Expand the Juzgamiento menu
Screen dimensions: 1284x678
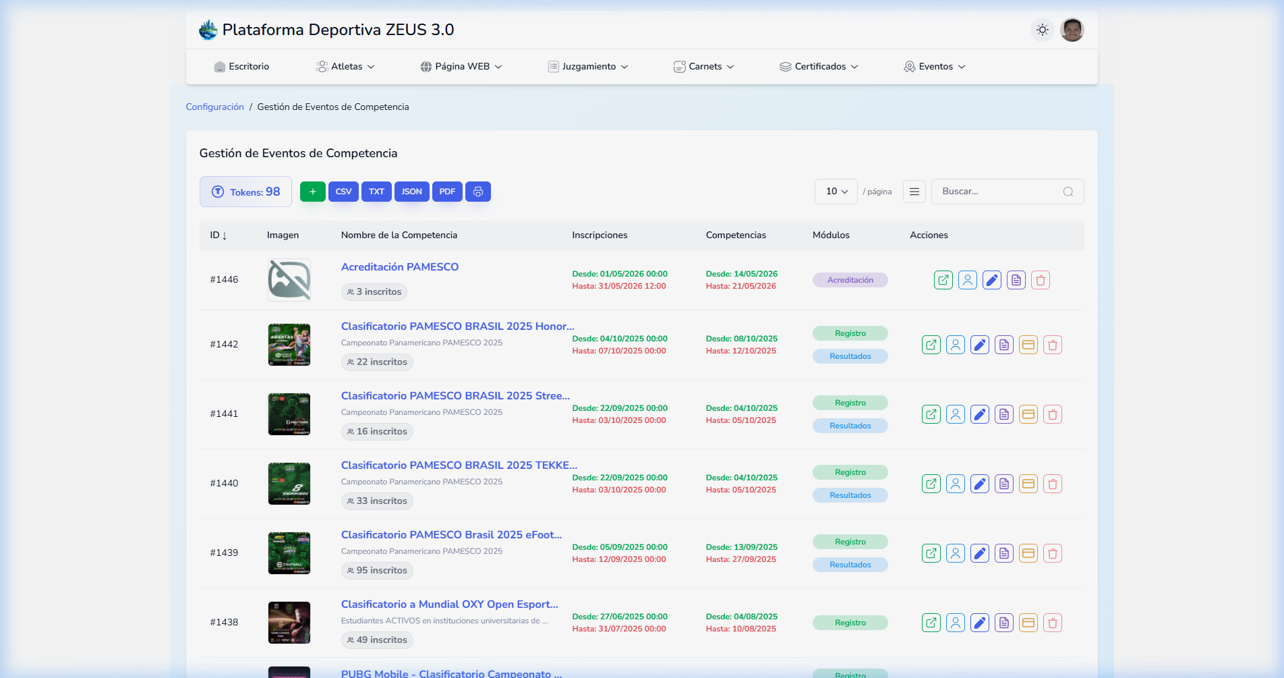point(588,66)
